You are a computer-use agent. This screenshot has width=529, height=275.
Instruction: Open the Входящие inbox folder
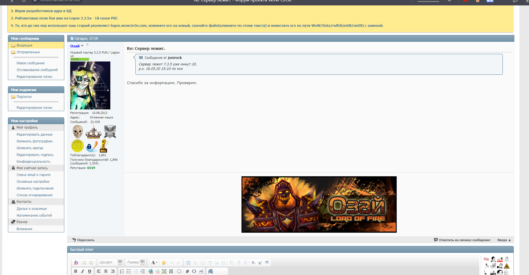point(24,45)
